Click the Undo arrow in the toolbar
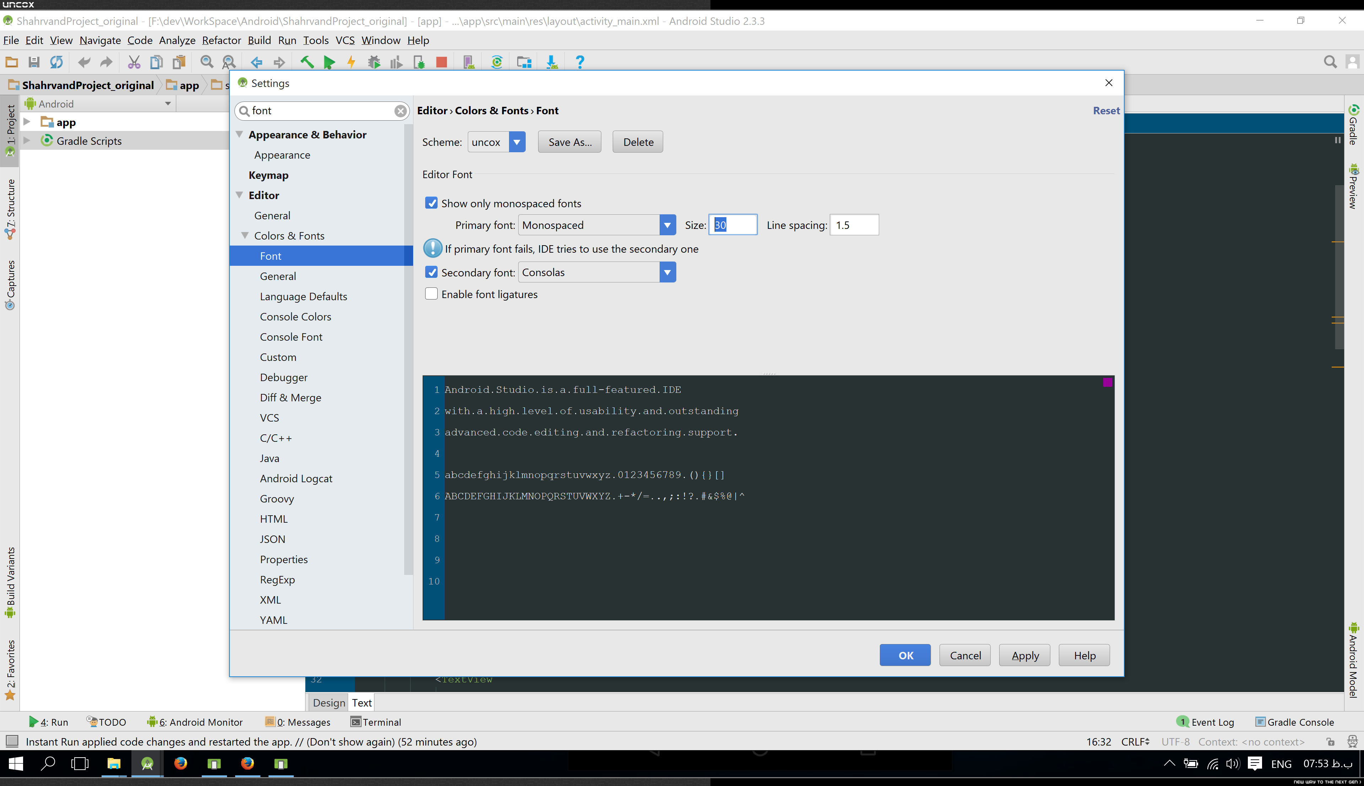Screen dimensions: 1364x786 pos(84,62)
